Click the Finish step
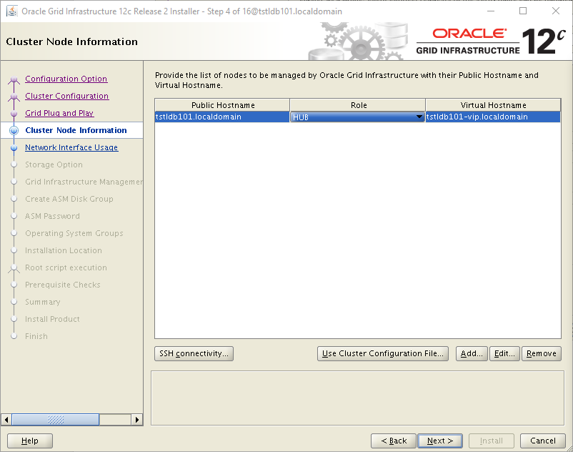The width and height of the screenshot is (573, 452). [36, 336]
